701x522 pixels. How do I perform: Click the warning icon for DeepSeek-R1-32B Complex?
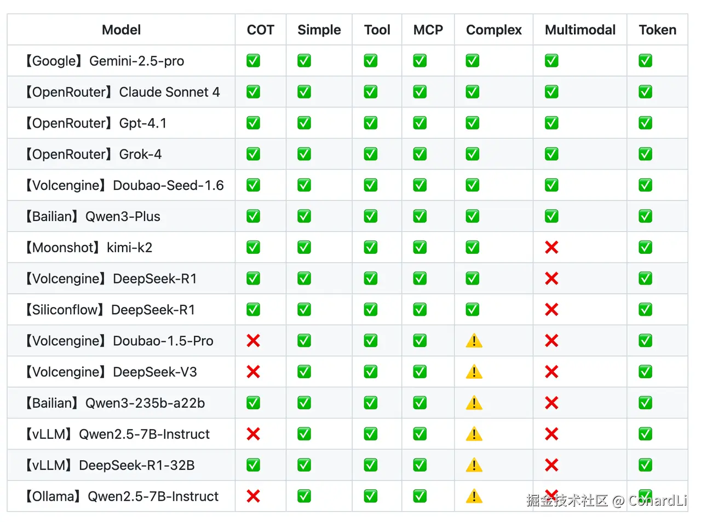[x=474, y=465]
